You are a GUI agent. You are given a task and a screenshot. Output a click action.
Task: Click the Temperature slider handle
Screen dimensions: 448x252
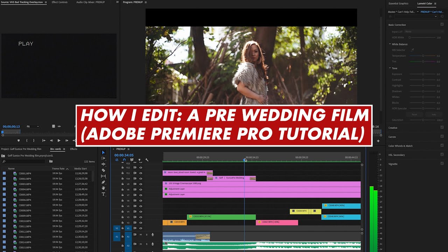423,56
